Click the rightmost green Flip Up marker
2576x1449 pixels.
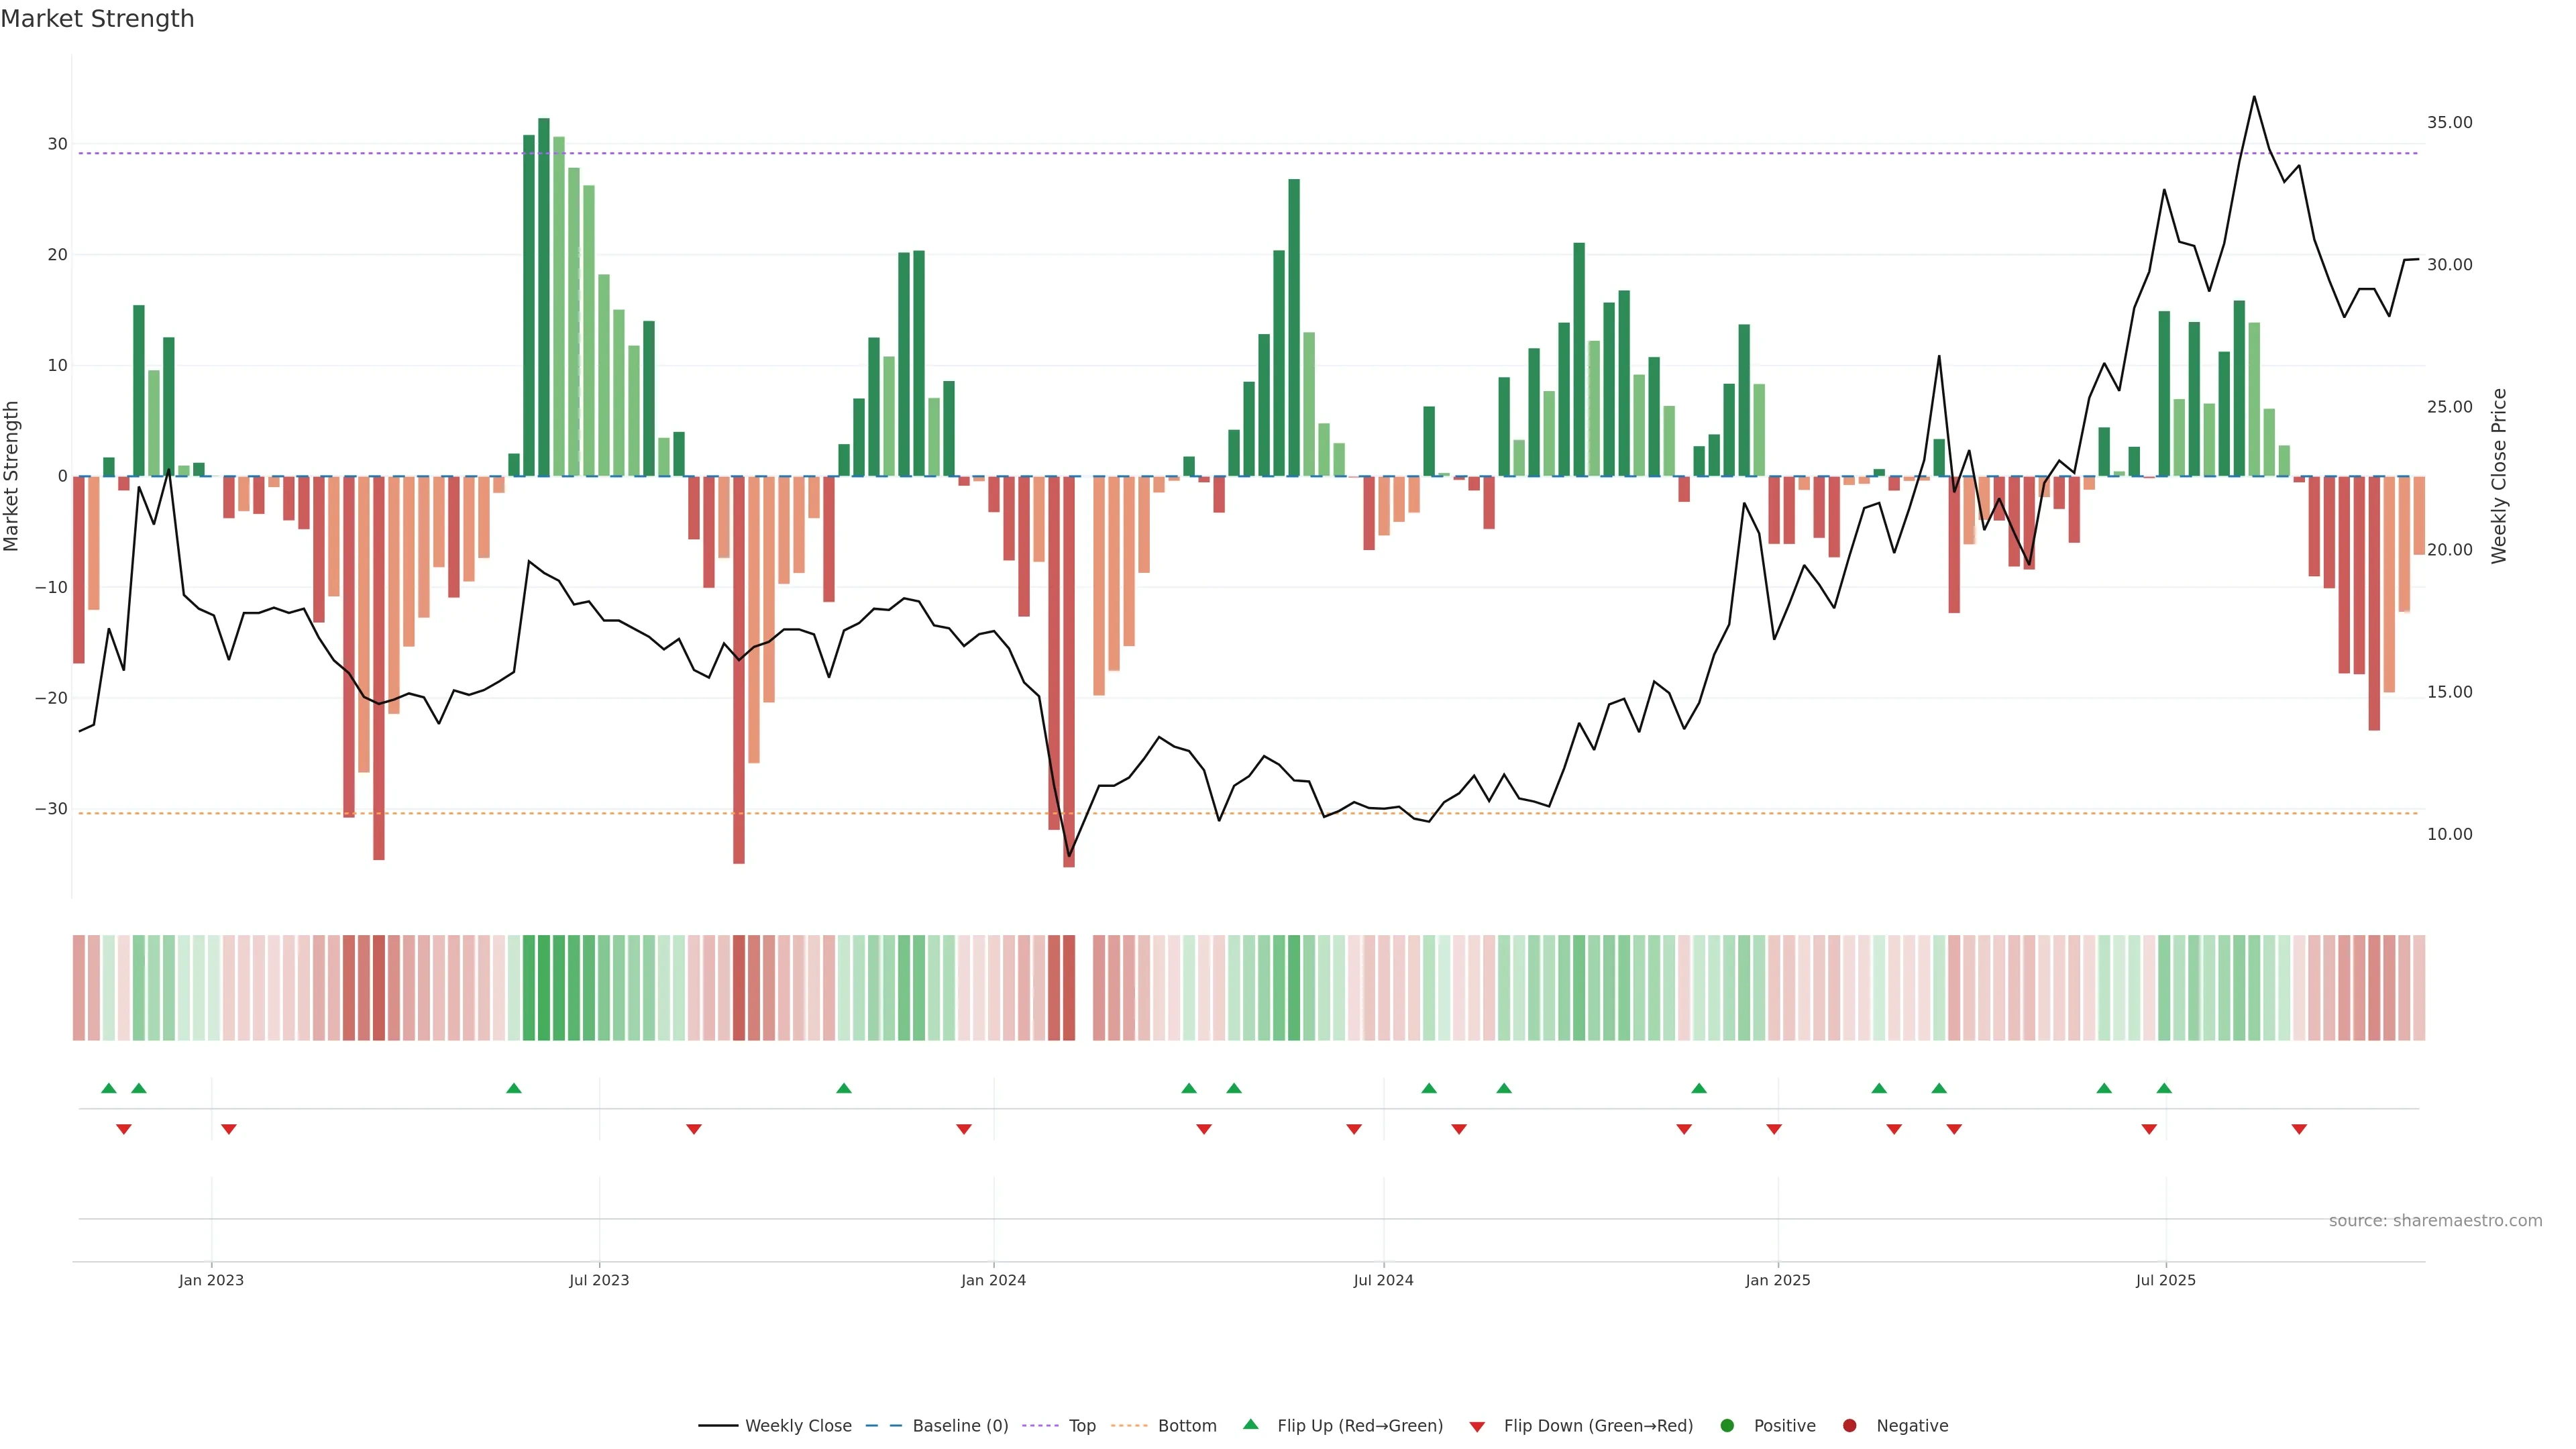tap(2164, 1088)
